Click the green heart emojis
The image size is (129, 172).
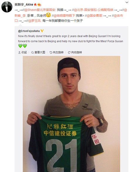pos(23,46)
